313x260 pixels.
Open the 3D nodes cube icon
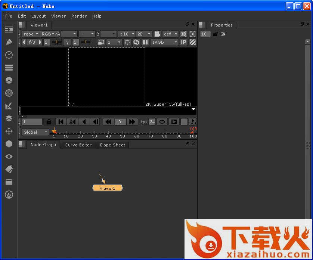pos(9,144)
